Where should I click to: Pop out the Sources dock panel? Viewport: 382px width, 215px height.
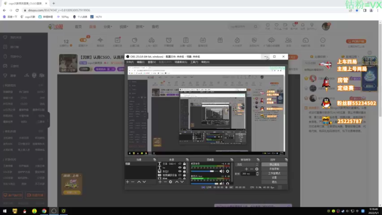pos(187,160)
